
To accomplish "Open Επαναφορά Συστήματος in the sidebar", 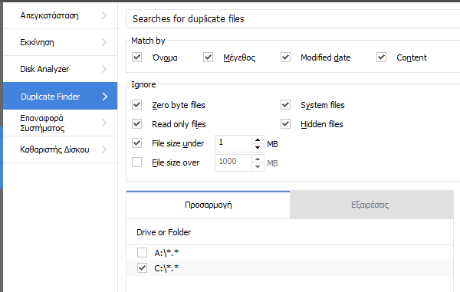I will click(x=60, y=123).
